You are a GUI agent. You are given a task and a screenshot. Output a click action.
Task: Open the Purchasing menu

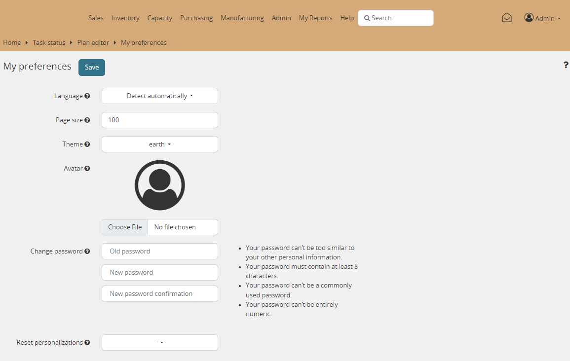coord(196,18)
